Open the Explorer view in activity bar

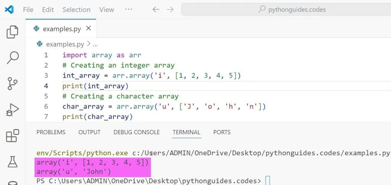pyautogui.click(x=13, y=32)
